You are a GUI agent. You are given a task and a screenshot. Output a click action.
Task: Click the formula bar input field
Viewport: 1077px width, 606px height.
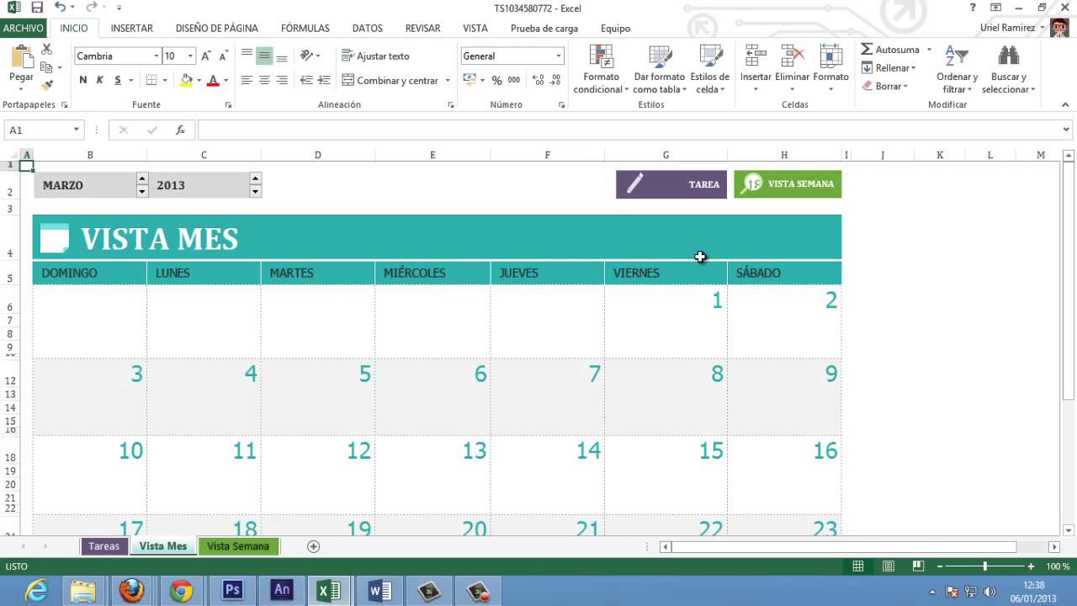click(x=629, y=130)
